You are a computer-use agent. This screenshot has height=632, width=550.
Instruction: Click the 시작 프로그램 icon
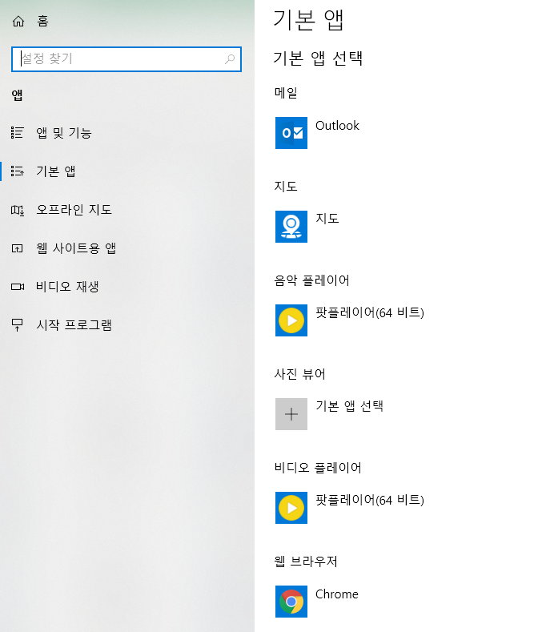[x=18, y=325]
